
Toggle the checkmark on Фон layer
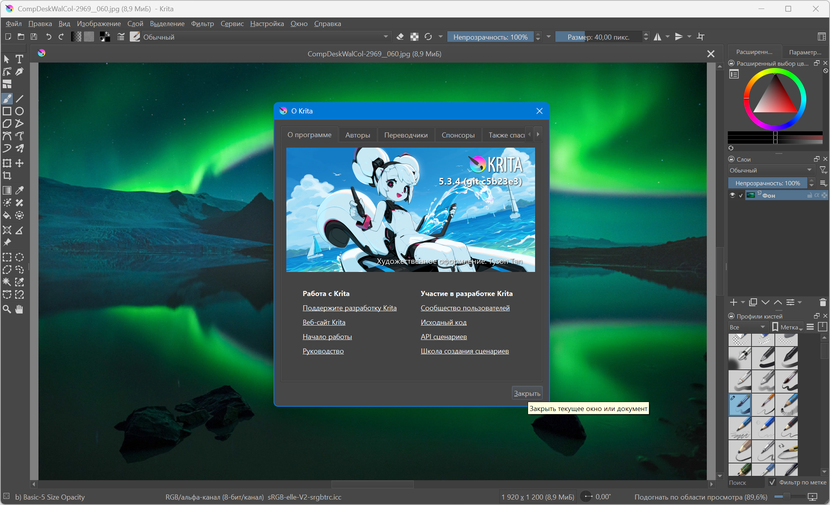pos(741,195)
